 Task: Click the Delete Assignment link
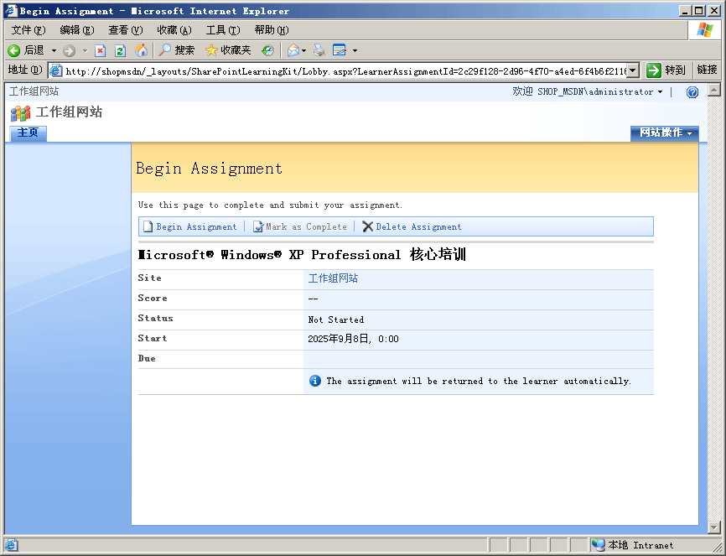coord(418,226)
